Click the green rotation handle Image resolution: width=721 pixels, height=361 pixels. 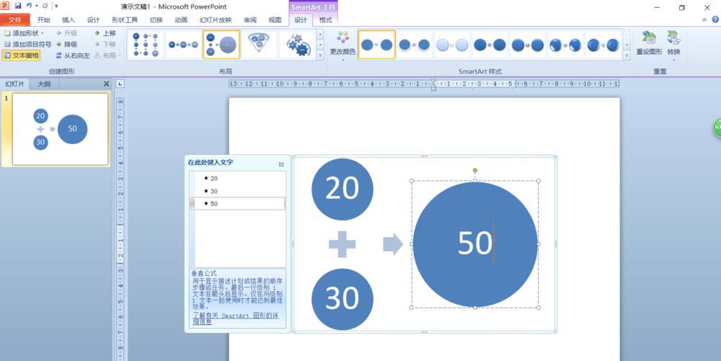[475, 170]
